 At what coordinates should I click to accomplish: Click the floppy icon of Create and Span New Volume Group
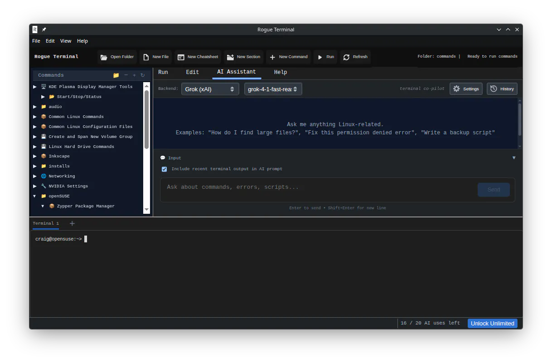pyautogui.click(x=44, y=137)
